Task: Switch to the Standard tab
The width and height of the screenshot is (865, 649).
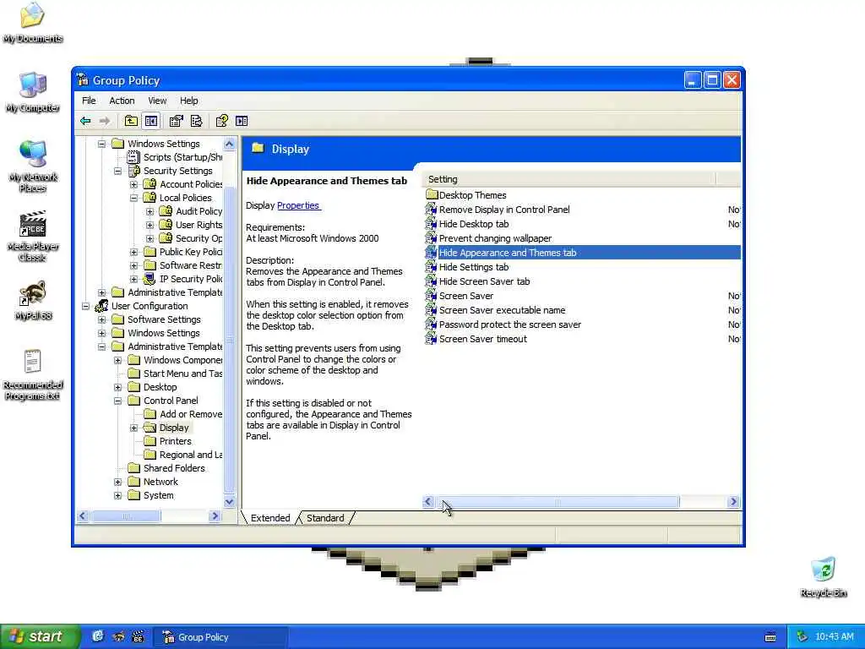Action: [x=325, y=518]
